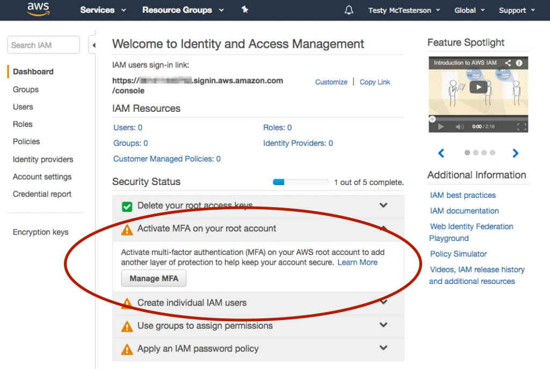Open Customer Managed Policies: 0 link
The height and width of the screenshot is (369, 550).
coord(167,159)
